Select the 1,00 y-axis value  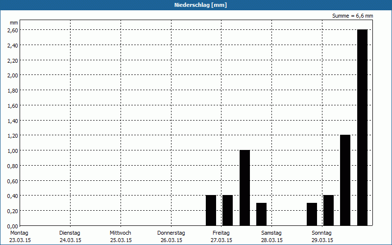point(13,151)
